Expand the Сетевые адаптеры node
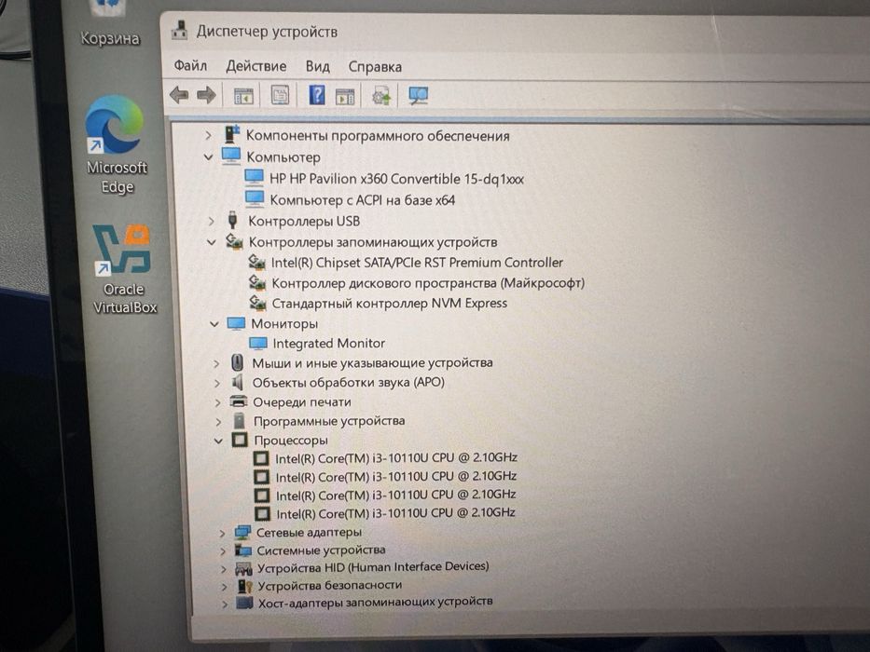The image size is (870, 652). (x=222, y=534)
